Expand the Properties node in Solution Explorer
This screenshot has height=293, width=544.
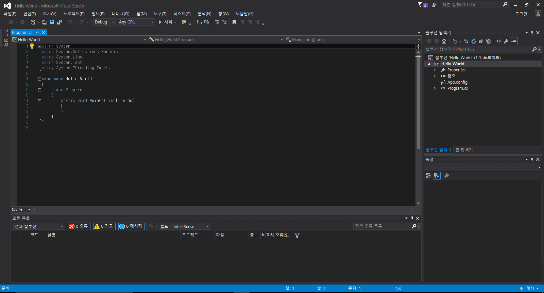point(435,70)
